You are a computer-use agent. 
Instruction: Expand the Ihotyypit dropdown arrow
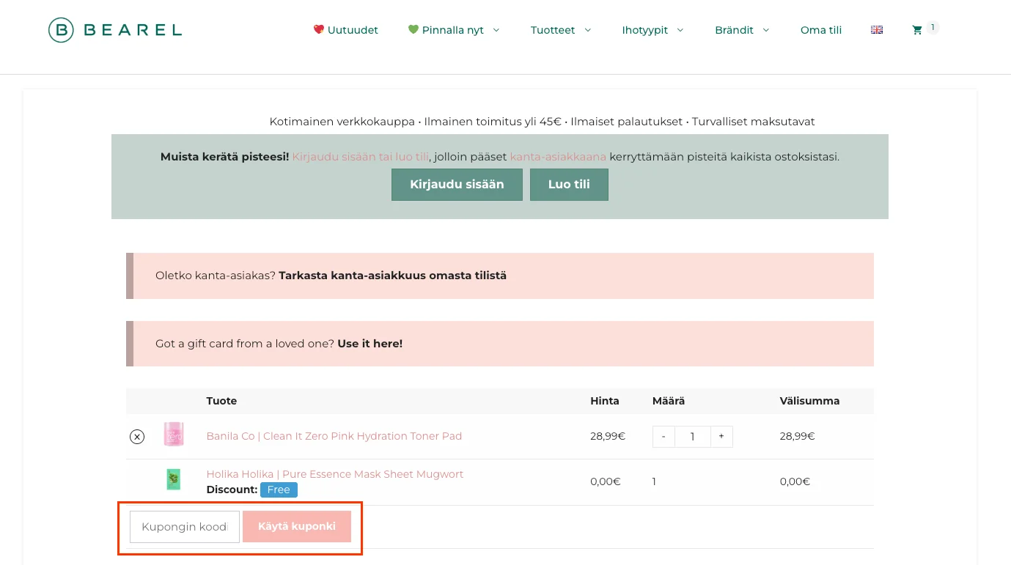coord(680,30)
